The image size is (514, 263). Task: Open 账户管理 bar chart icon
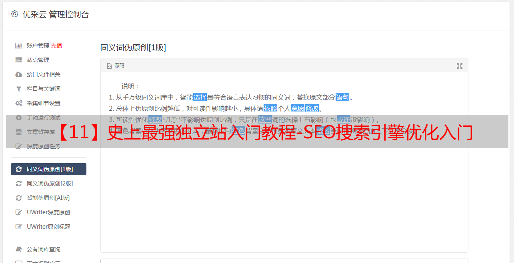pos(18,46)
